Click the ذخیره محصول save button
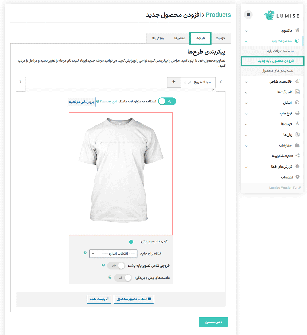The width and height of the screenshot is (307, 335). pyautogui.click(x=213, y=322)
